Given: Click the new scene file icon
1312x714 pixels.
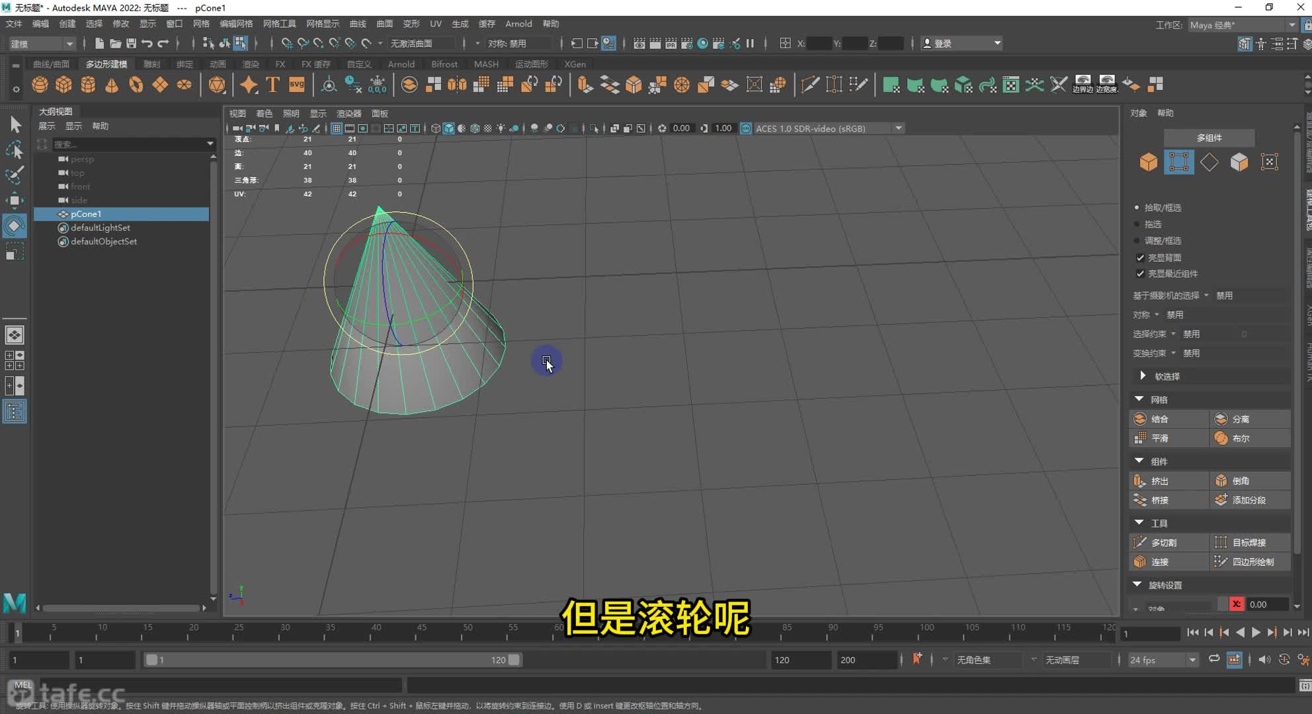Looking at the screenshot, I should 99,44.
